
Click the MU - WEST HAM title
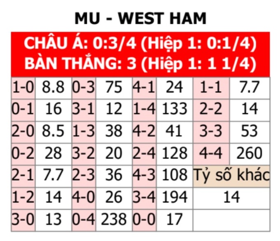[140, 18]
